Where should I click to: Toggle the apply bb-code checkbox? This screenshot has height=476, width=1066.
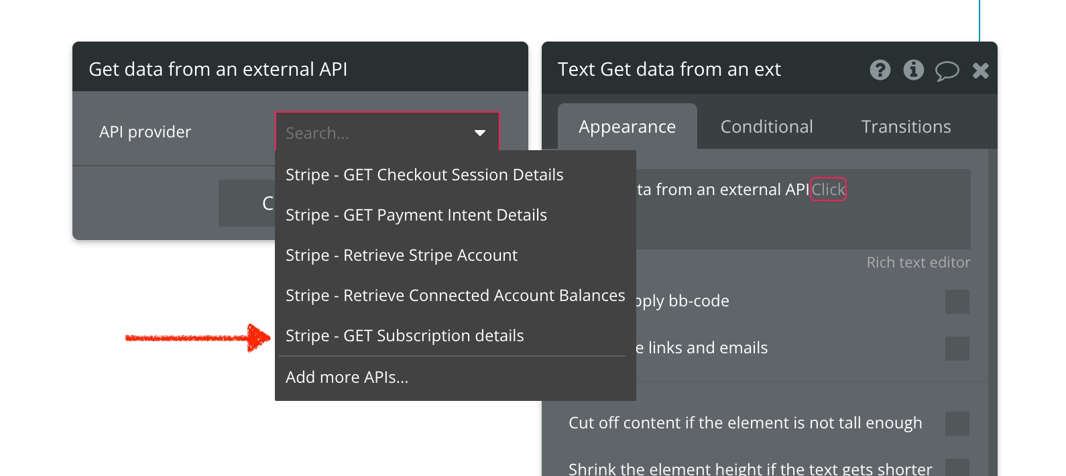pos(957,302)
